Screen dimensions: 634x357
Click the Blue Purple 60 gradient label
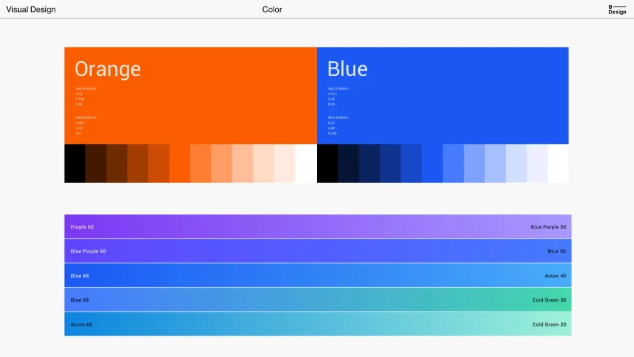click(88, 251)
